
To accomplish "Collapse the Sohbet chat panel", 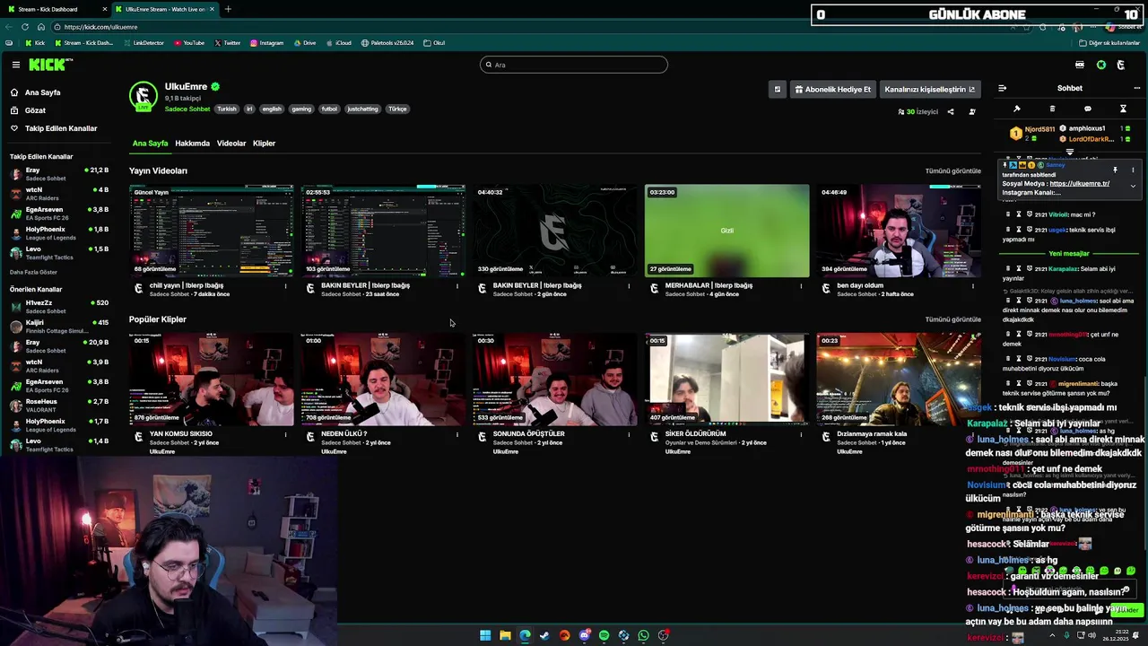I will (x=1002, y=88).
